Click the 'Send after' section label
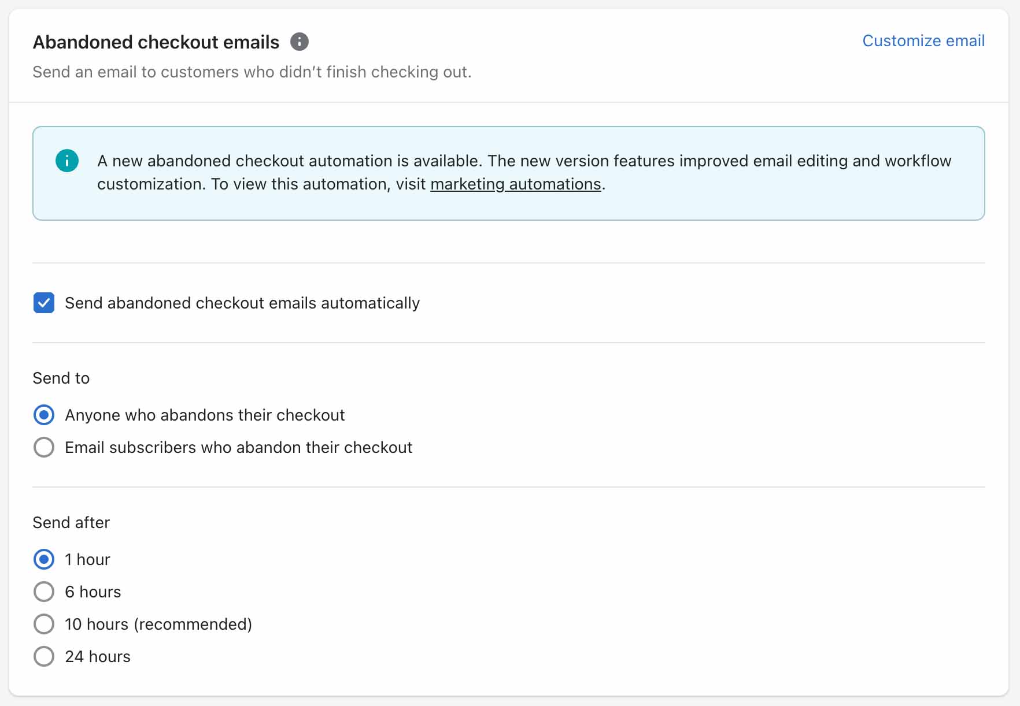 point(71,522)
